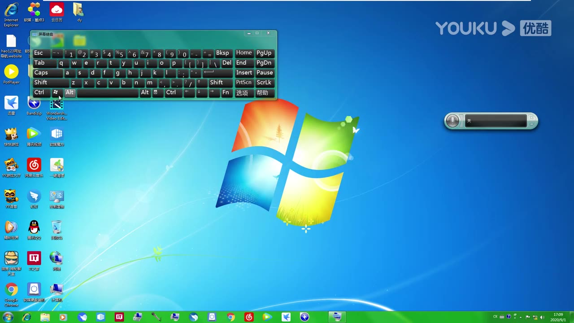Open Wondershare Video Editor shortcut
Viewport: 574px width, 323px height.
click(57, 104)
